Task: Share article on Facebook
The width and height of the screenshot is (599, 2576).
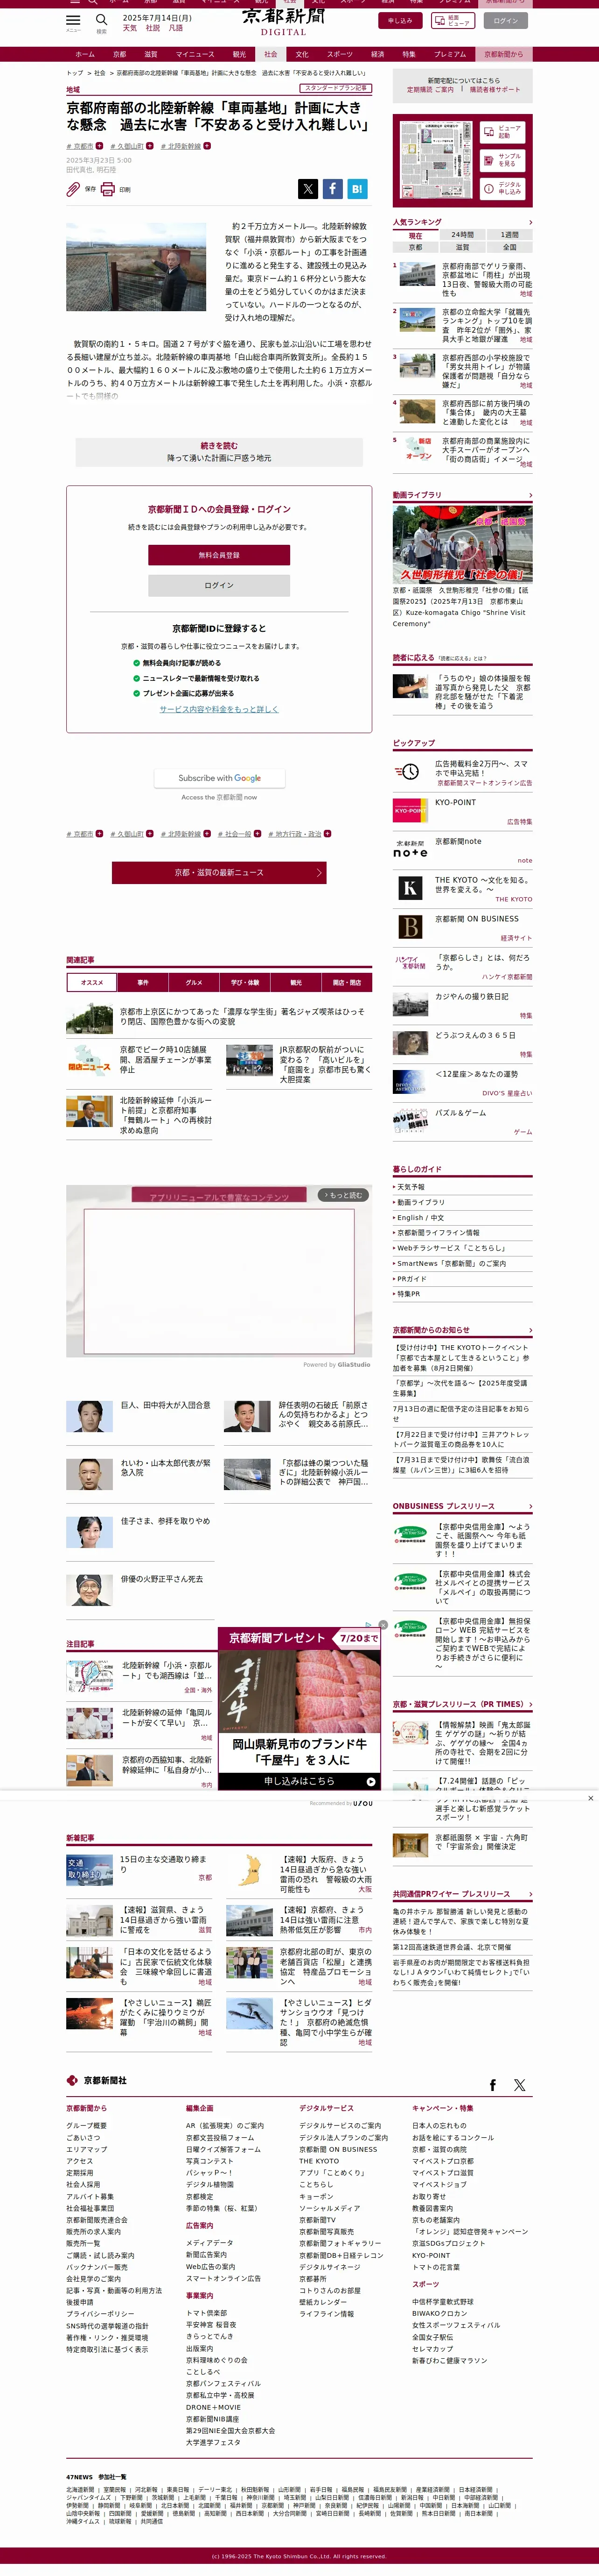Action: [333, 188]
